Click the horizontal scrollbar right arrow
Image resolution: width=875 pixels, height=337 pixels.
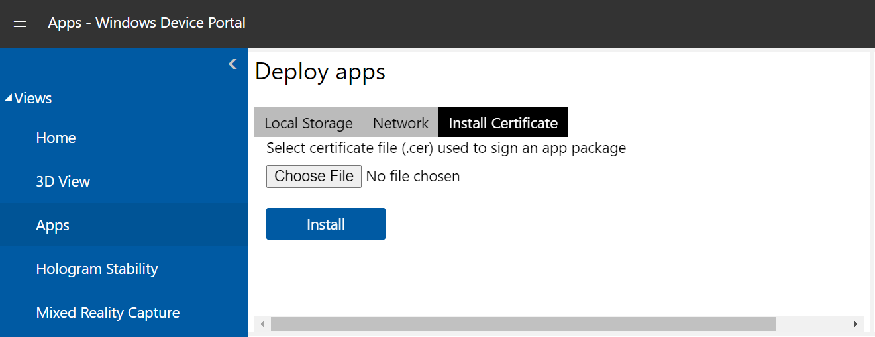[x=856, y=324]
